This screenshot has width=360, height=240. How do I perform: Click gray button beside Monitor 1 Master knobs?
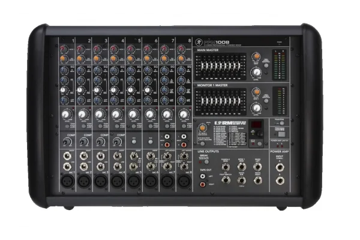click(x=266, y=101)
